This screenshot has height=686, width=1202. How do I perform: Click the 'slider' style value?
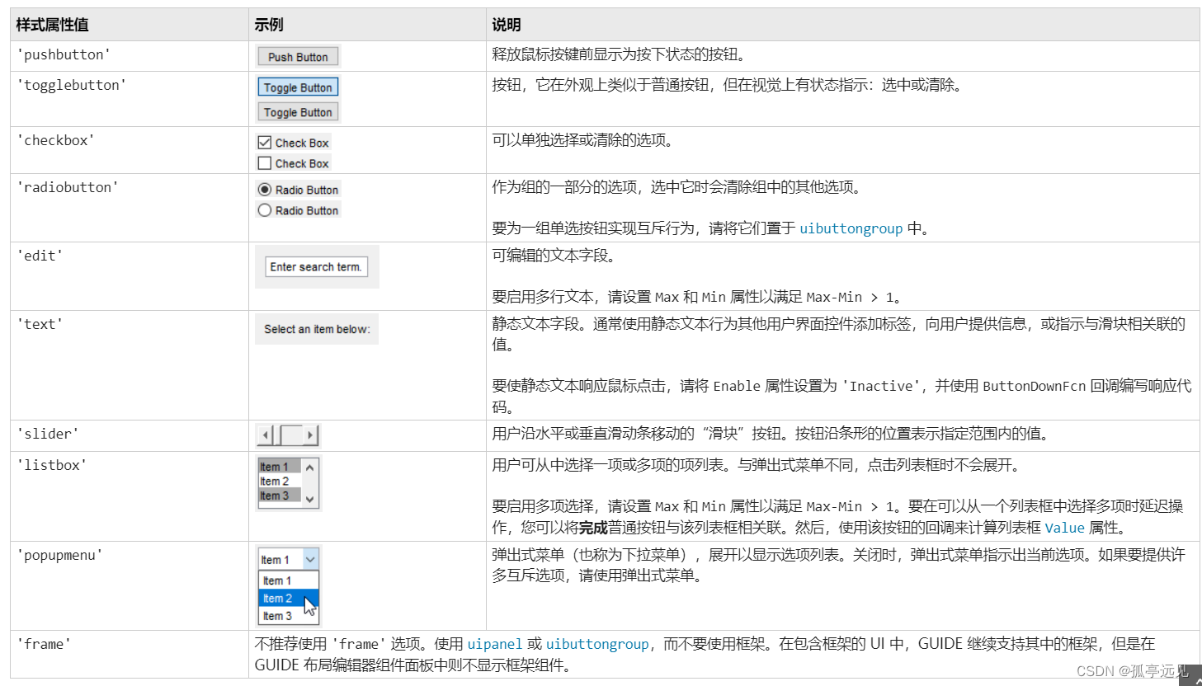[x=48, y=434]
